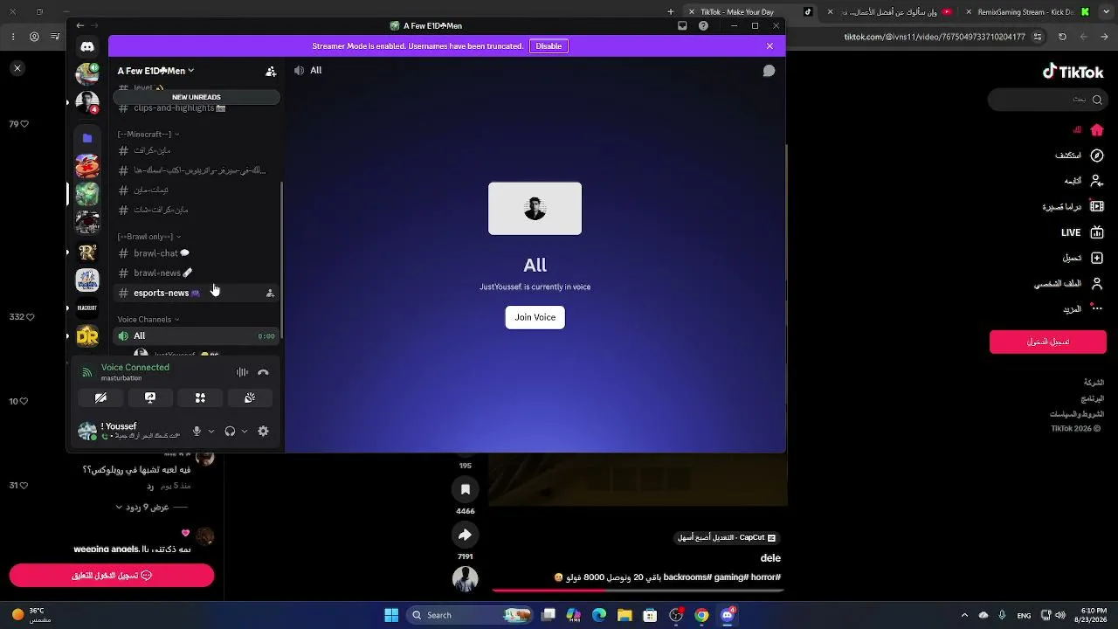Collapse the Voice Channels category
Screen dimensions: 1118x629
point(148,320)
